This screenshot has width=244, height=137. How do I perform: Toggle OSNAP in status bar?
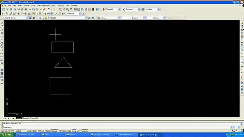pyautogui.click(x=55, y=131)
